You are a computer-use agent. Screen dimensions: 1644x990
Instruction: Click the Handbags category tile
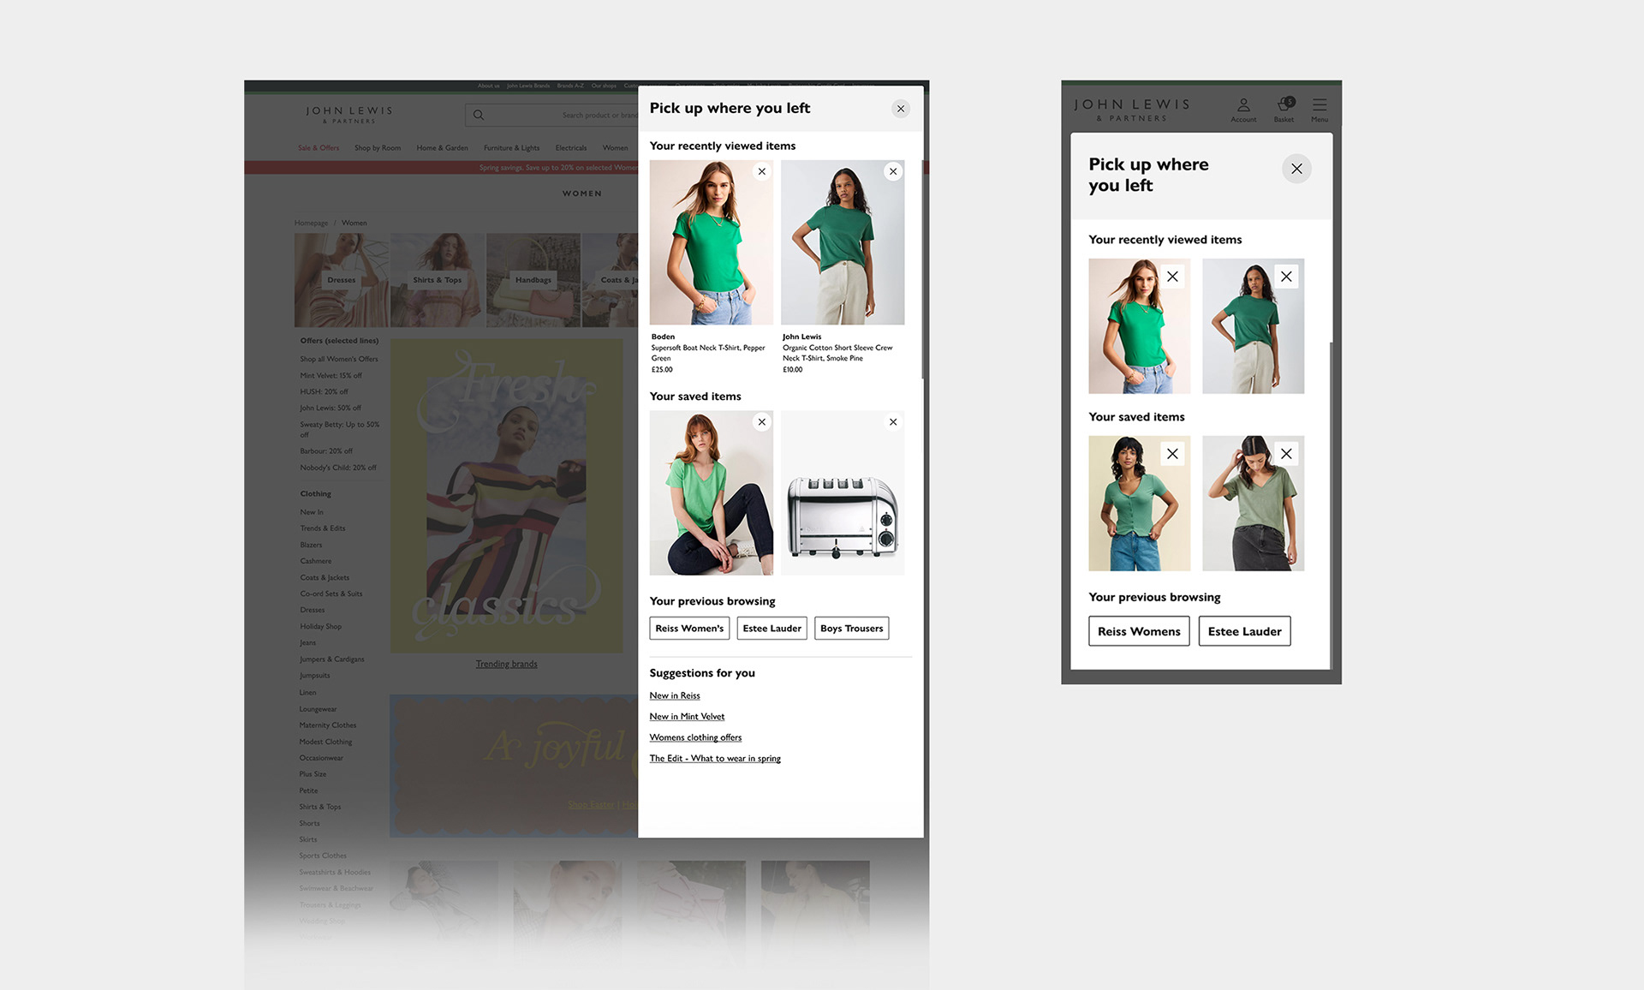click(533, 280)
